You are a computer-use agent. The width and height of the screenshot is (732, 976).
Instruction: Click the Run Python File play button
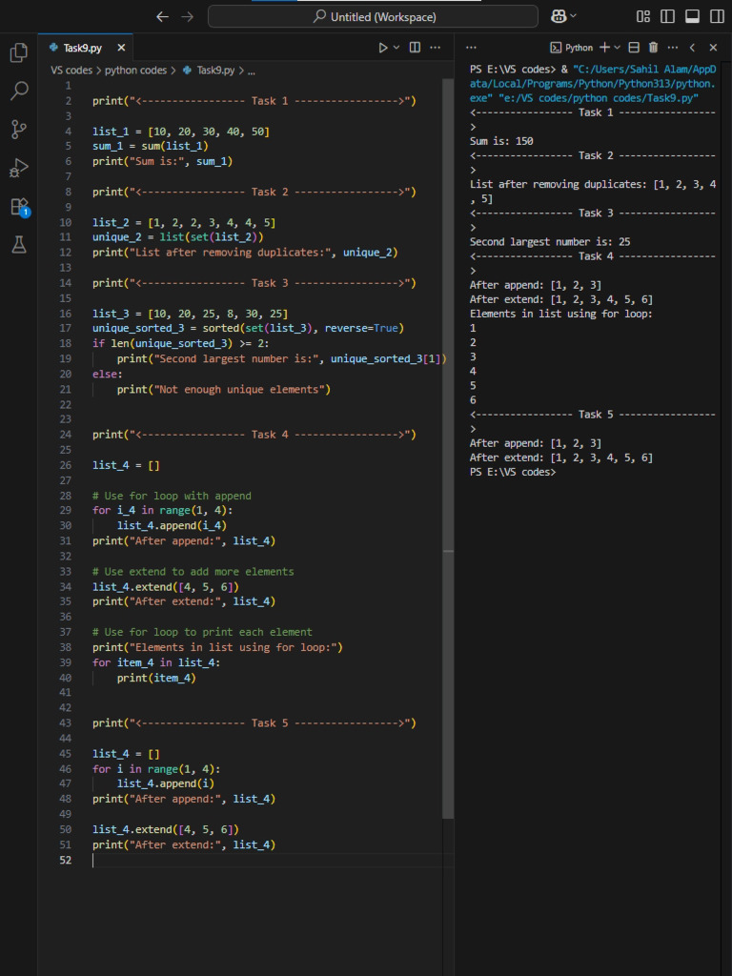pyautogui.click(x=383, y=48)
